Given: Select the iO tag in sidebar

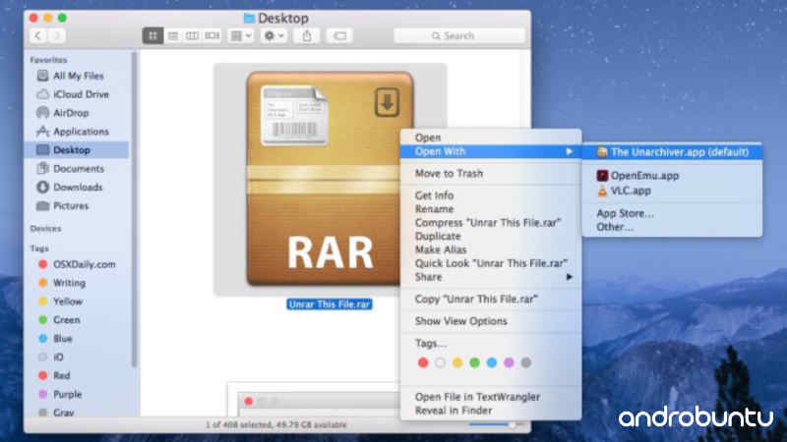Looking at the screenshot, I should point(58,357).
